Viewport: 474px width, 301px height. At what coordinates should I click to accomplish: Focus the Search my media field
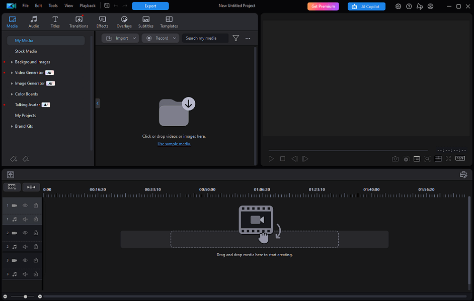coord(205,38)
